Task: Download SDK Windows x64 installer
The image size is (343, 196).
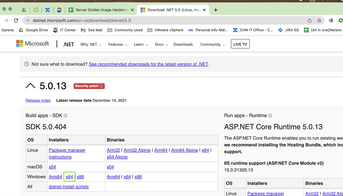Action: point(69,176)
